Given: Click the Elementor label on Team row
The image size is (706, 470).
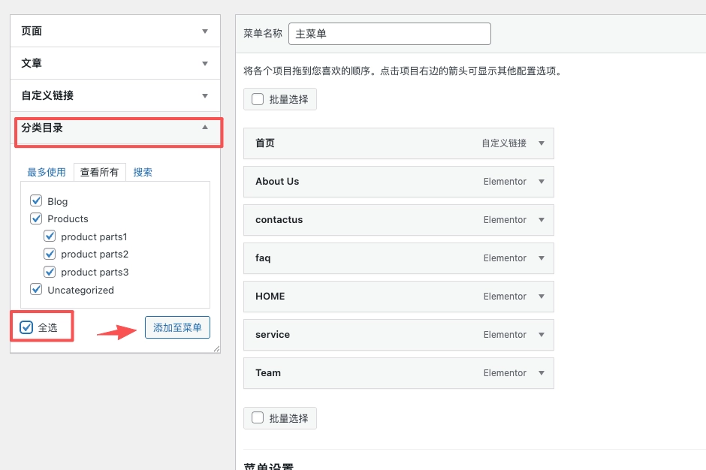Looking at the screenshot, I should [x=505, y=372].
